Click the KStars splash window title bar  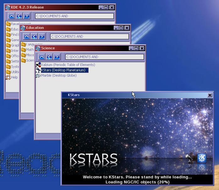point(137,95)
